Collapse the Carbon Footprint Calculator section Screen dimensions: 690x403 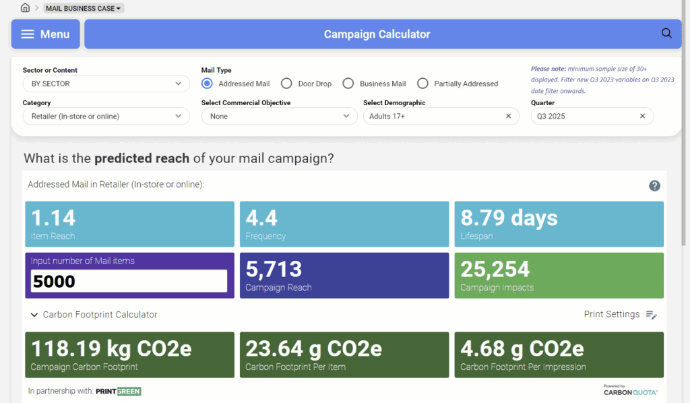(34, 315)
